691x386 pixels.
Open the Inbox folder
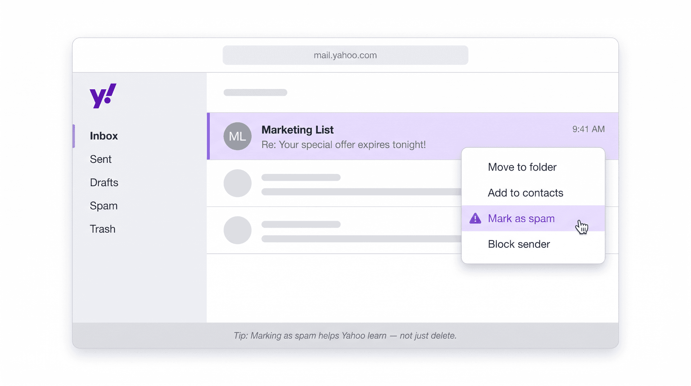coord(104,136)
